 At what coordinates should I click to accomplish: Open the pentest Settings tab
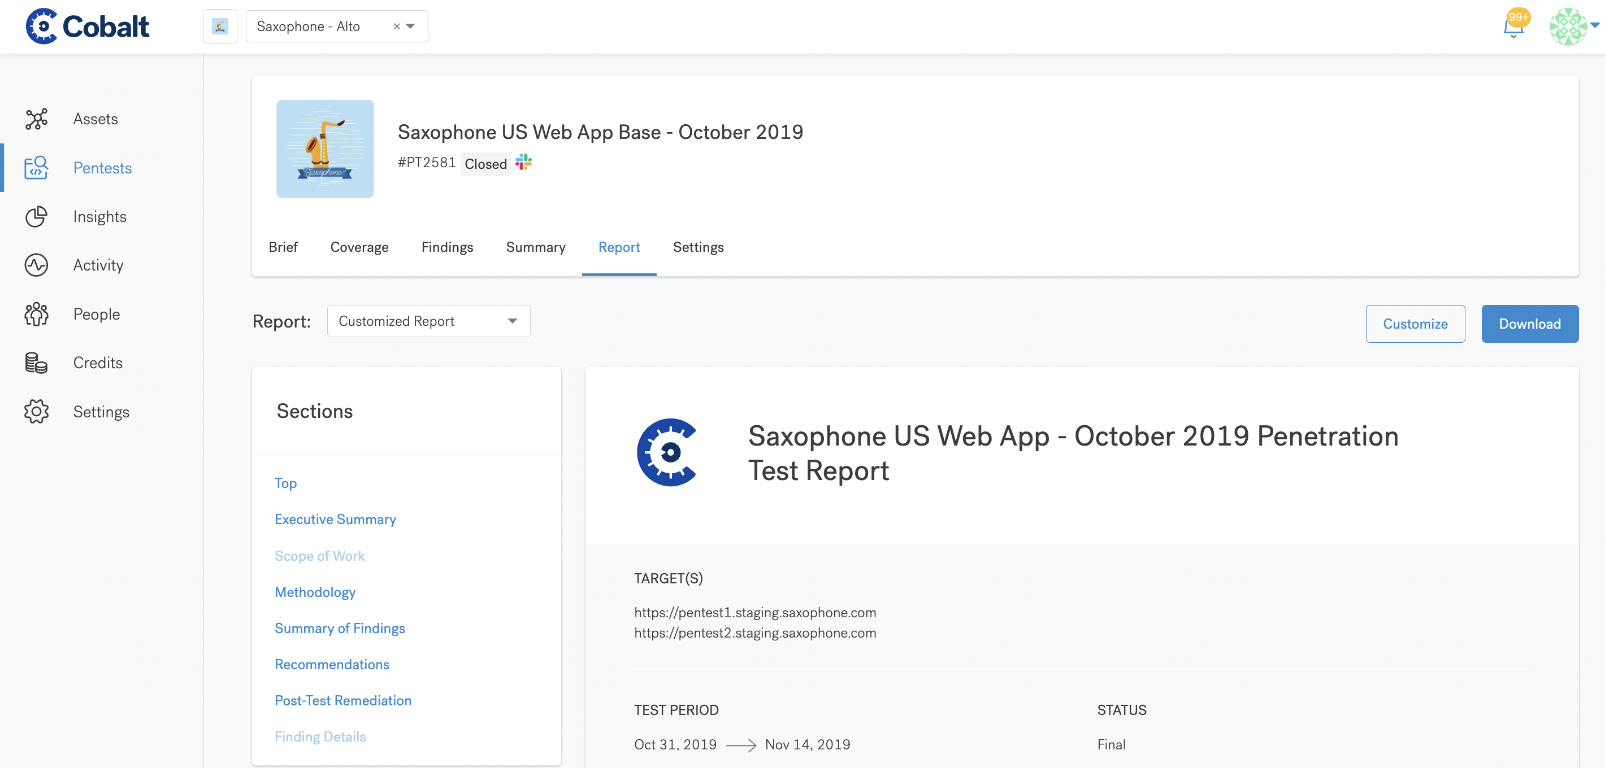699,247
